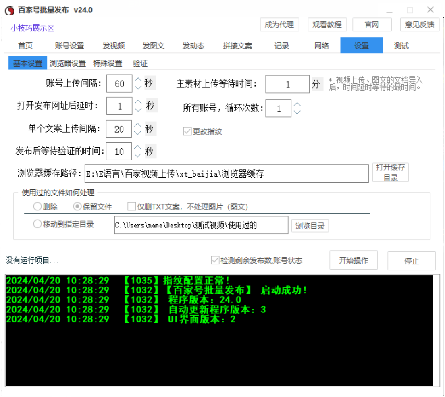Click the 百家号批量发布 app logo icon

[9, 10]
